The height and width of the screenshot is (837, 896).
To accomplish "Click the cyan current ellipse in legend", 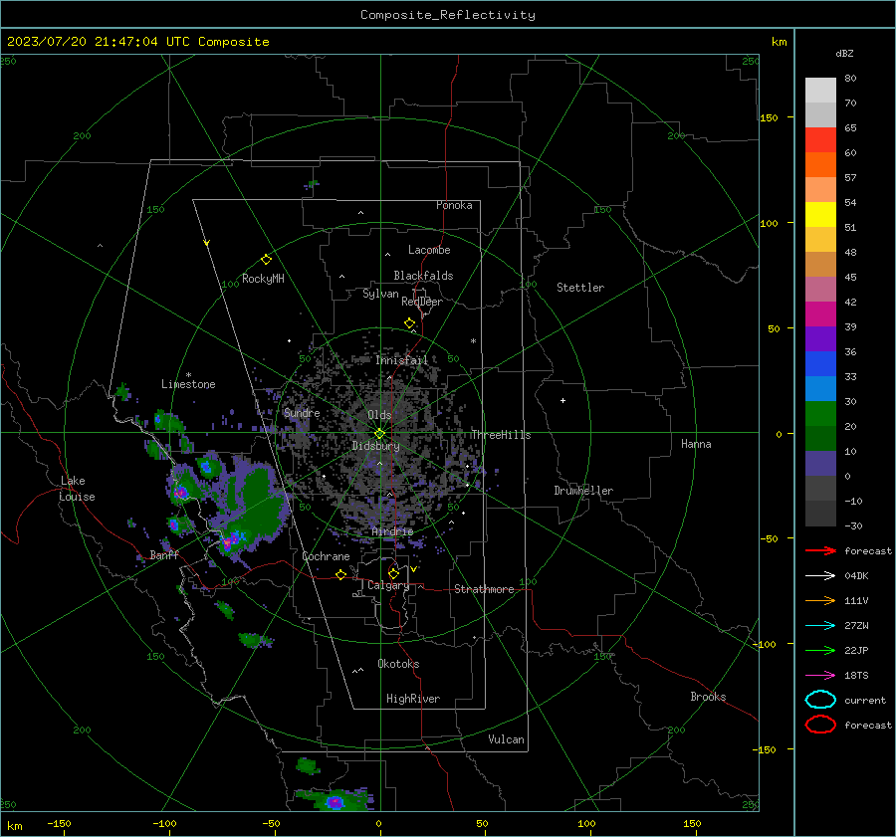I will coord(820,700).
